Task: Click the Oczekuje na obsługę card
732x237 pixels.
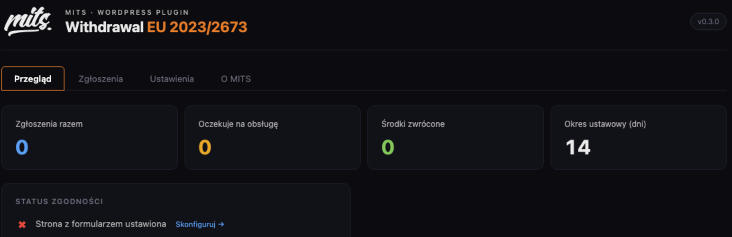Action: (x=273, y=137)
